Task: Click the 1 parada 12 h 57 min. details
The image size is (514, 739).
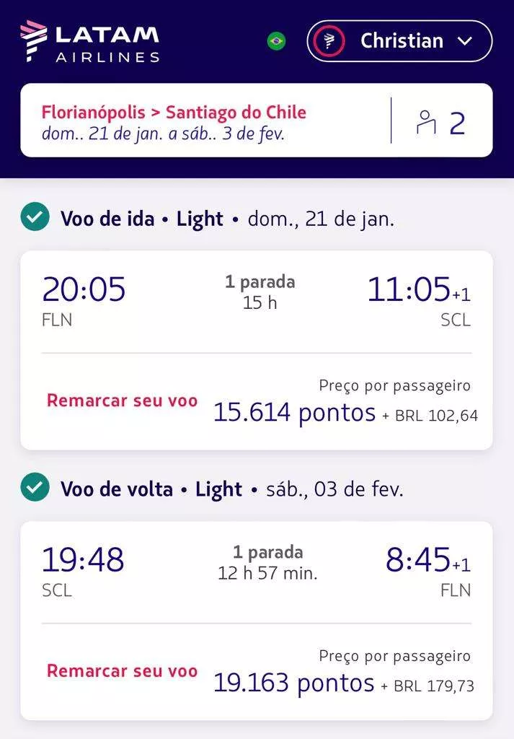Action: [x=267, y=563]
